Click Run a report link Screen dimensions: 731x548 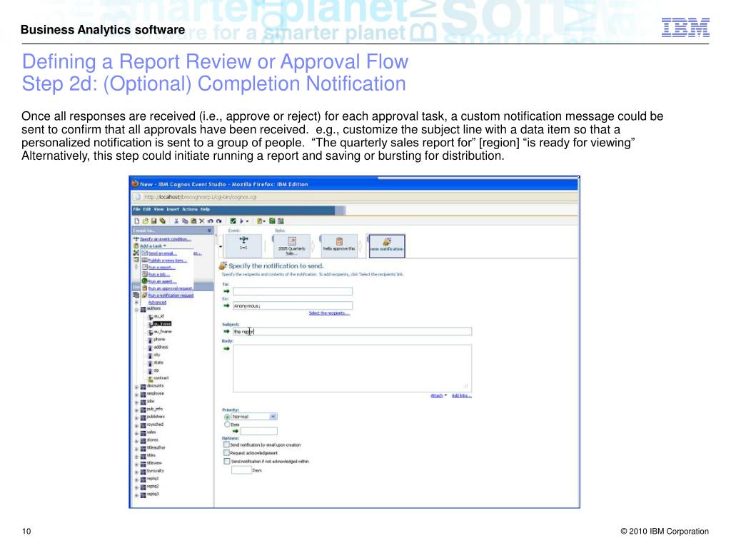tap(162, 268)
